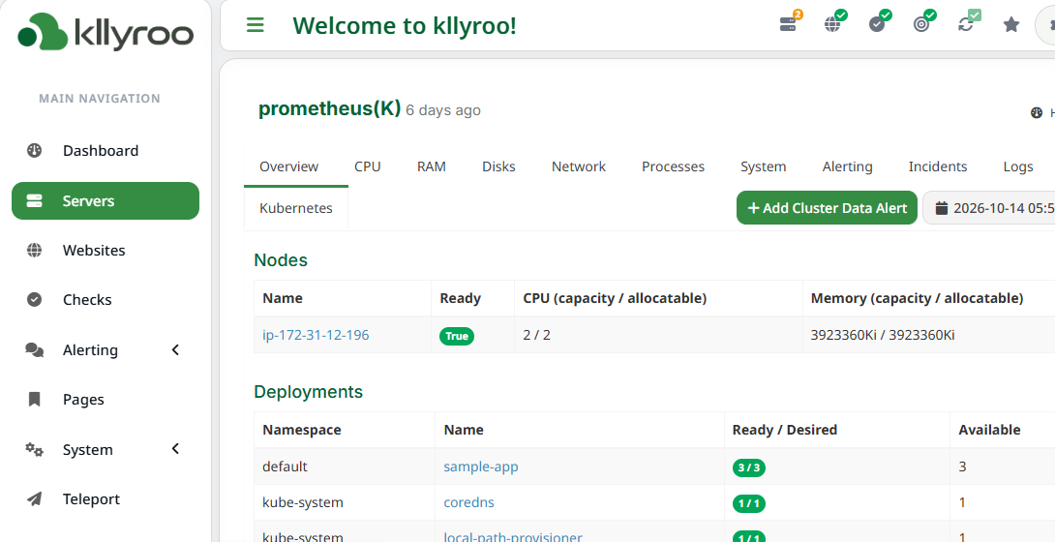This screenshot has height=542, width=1055.
Task: Open websites globe status icon in header
Action: tap(832, 24)
